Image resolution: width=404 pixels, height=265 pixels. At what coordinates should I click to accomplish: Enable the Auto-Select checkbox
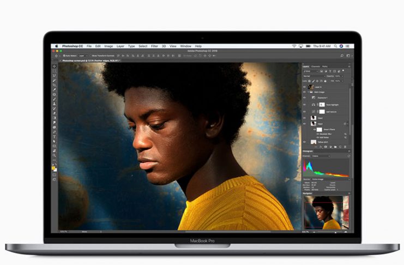pos(63,56)
